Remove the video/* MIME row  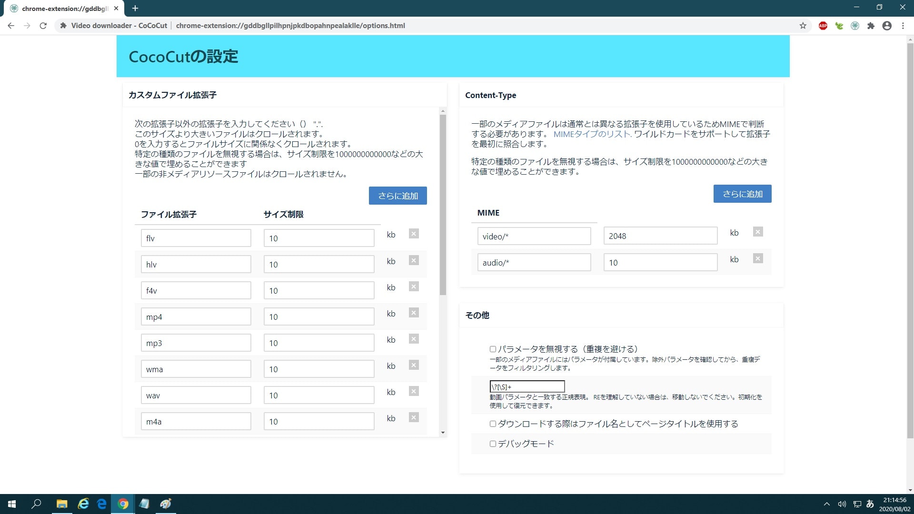point(758,232)
